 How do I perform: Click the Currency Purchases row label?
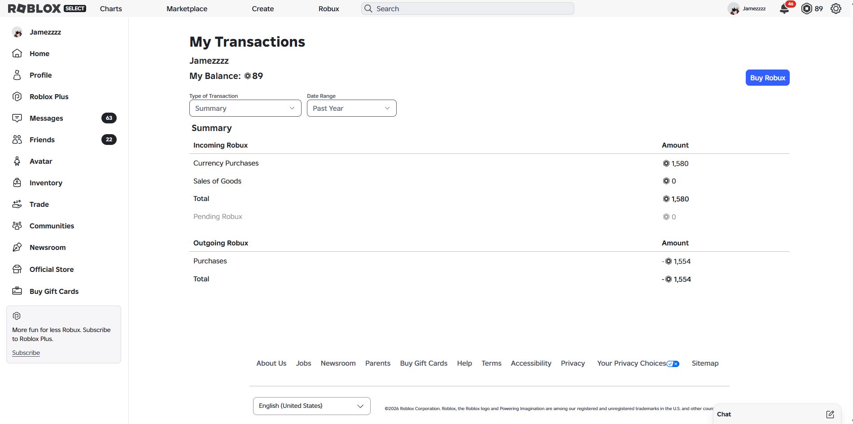click(x=226, y=163)
